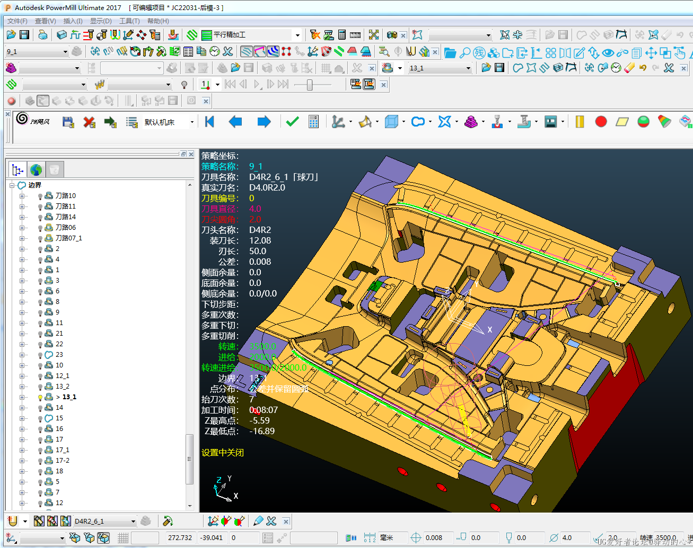Expand tree node for 13_2
Image resolution: width=693 pixels, height=548 pixels.
tap(22, 387)
